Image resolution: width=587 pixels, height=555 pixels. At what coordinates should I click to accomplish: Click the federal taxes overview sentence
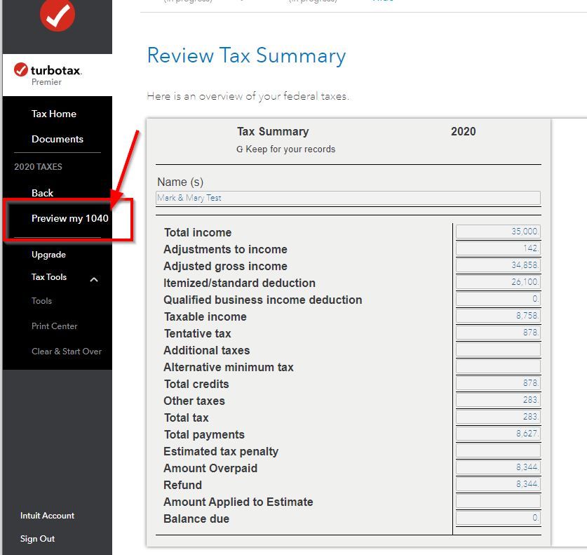248,96
